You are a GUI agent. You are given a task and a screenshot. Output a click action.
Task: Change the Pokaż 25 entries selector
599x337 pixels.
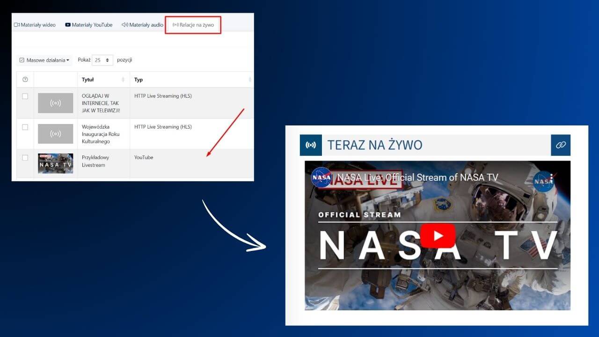pos(102,60)
